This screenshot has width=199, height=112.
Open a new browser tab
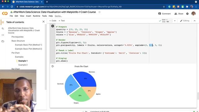(x=47, y=2)
